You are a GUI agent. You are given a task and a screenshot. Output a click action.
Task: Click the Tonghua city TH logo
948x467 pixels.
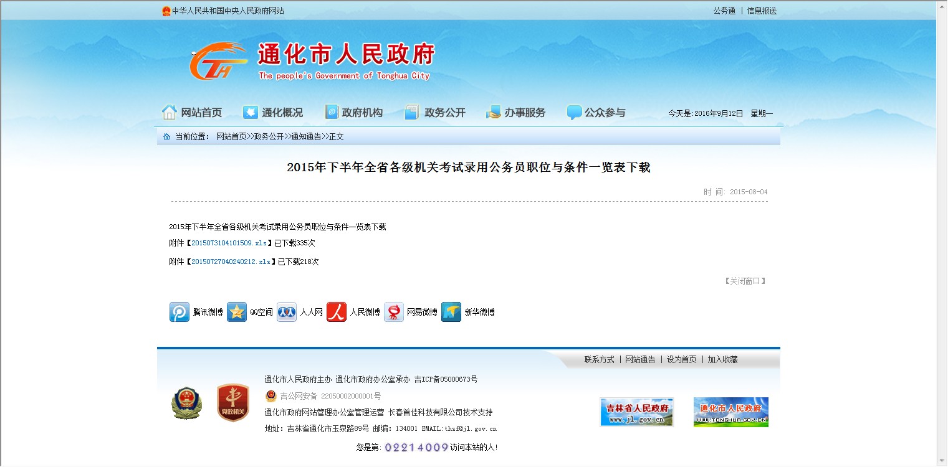218,61
